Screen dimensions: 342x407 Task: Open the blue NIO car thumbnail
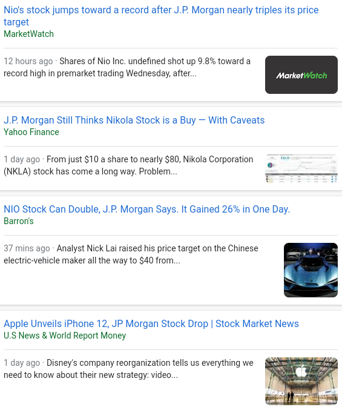tap(311, 270)
